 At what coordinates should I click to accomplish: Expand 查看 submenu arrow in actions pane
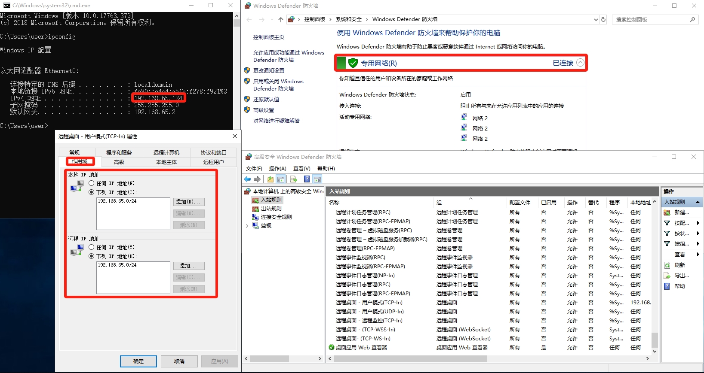(698, 255)
